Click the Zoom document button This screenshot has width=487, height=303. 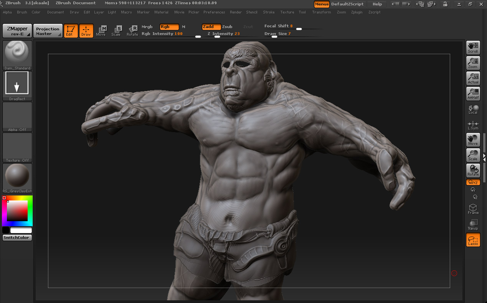pyautogui.click(x=473, y=63)
